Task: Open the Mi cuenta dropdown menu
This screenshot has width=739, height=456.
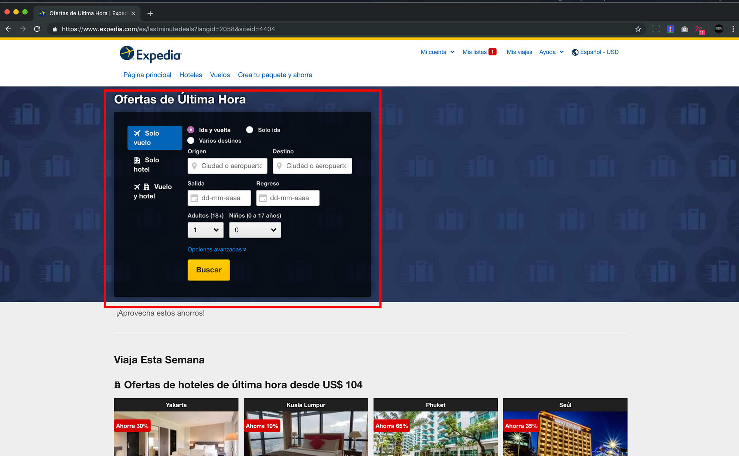Action: pos(437,52)
